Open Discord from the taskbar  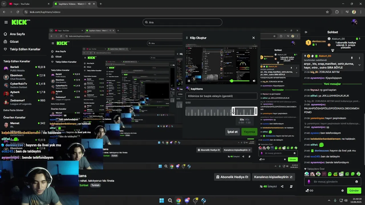coord(187,200)
